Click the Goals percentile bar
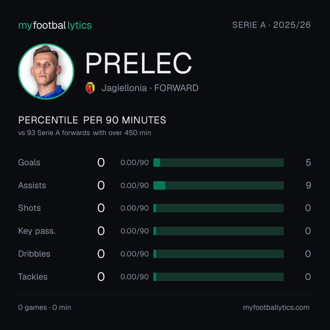 point(218,163)
